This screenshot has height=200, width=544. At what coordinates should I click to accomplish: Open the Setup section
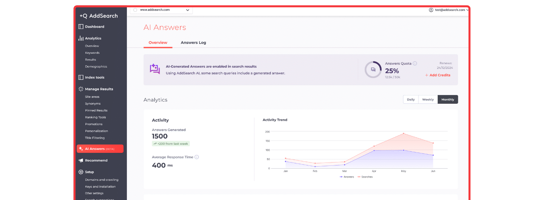pos(89,172)
